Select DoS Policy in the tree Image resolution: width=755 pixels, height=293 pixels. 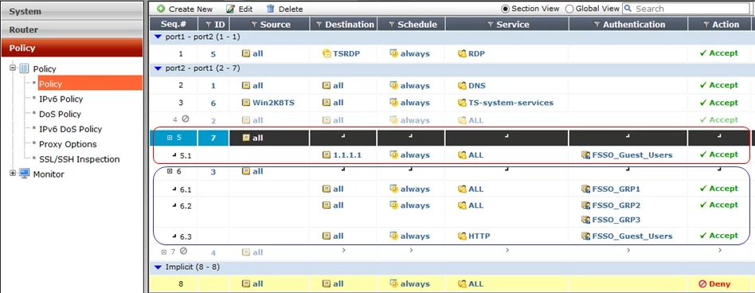tap(61, 114)
